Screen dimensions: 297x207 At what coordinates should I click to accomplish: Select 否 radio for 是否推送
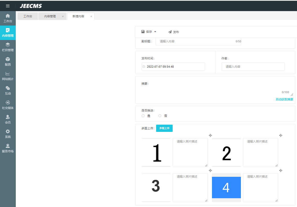[160, 116]
